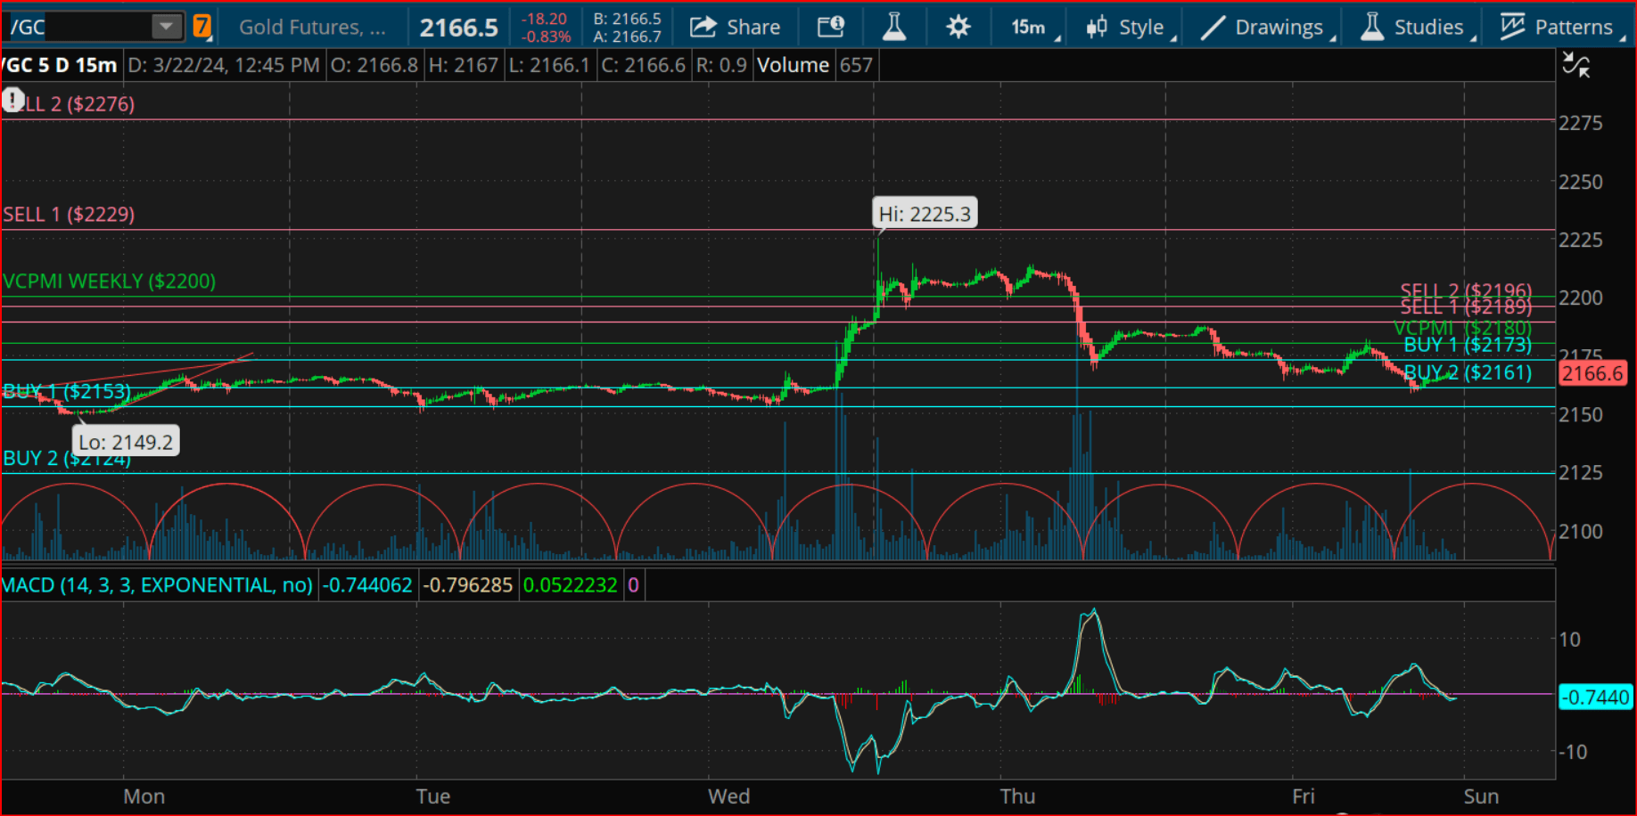Open the Style menu
The width and height of the screenshot is (1637, 816).
point(1131,28)
